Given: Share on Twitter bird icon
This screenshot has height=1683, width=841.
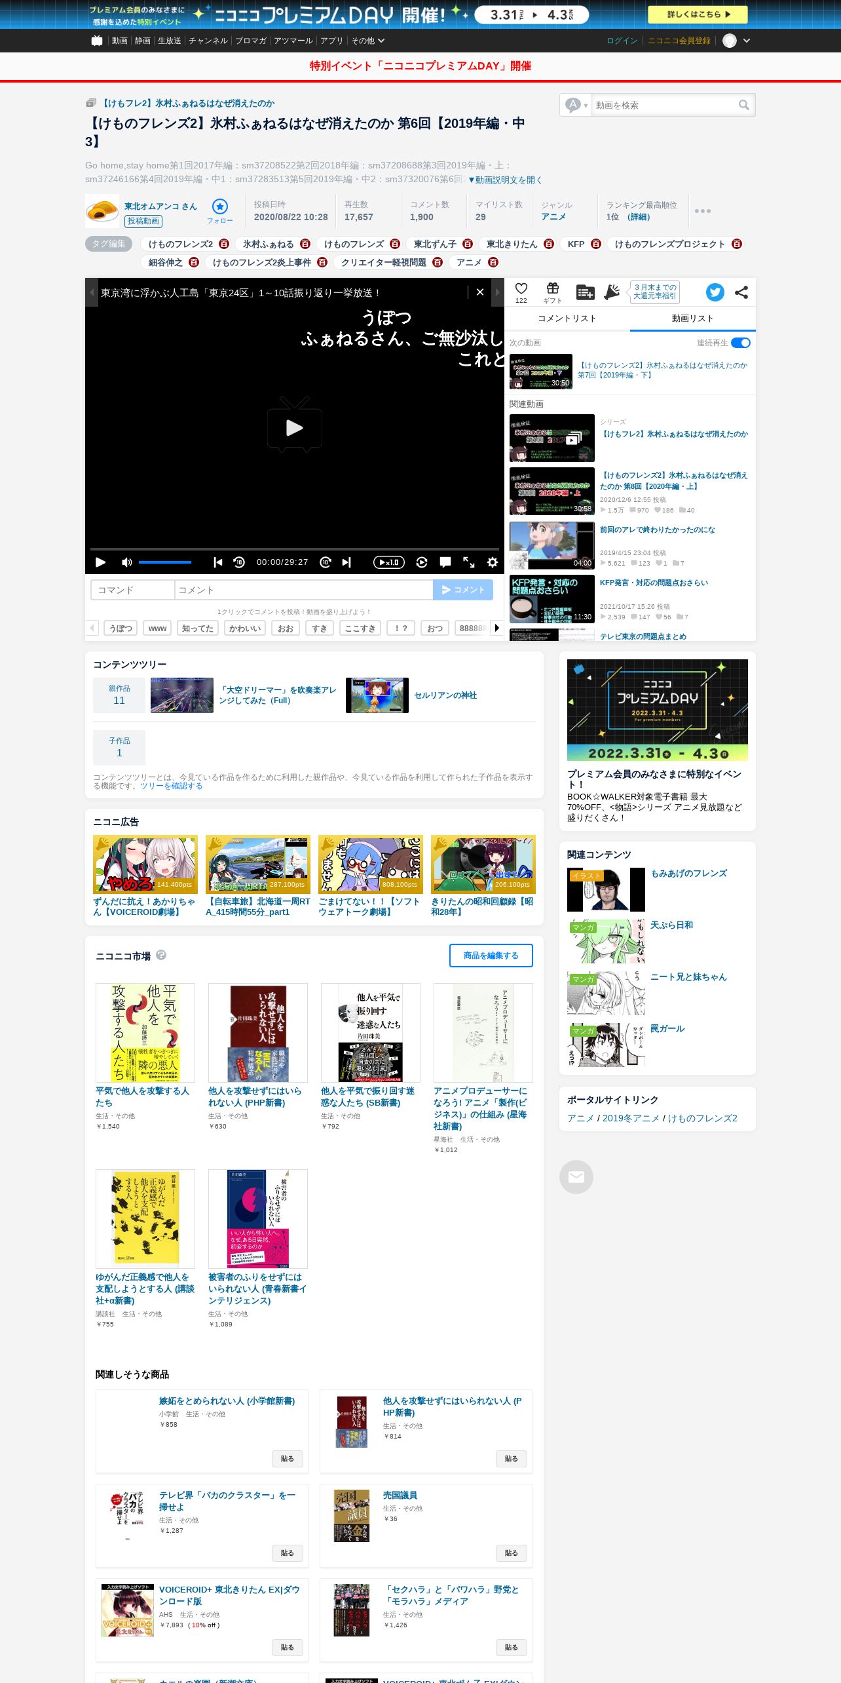Looking at the screenshot, I should 715,292.
